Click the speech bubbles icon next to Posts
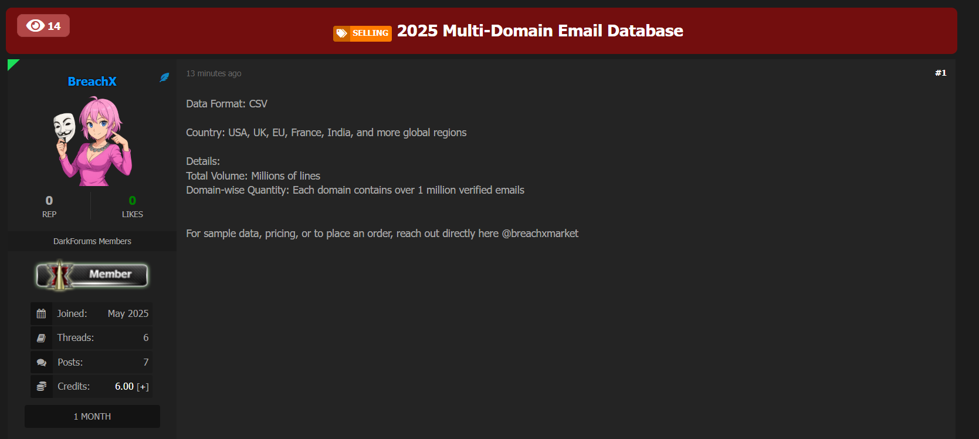The width and height of the screenshot is (979, 439). [41, 363]
